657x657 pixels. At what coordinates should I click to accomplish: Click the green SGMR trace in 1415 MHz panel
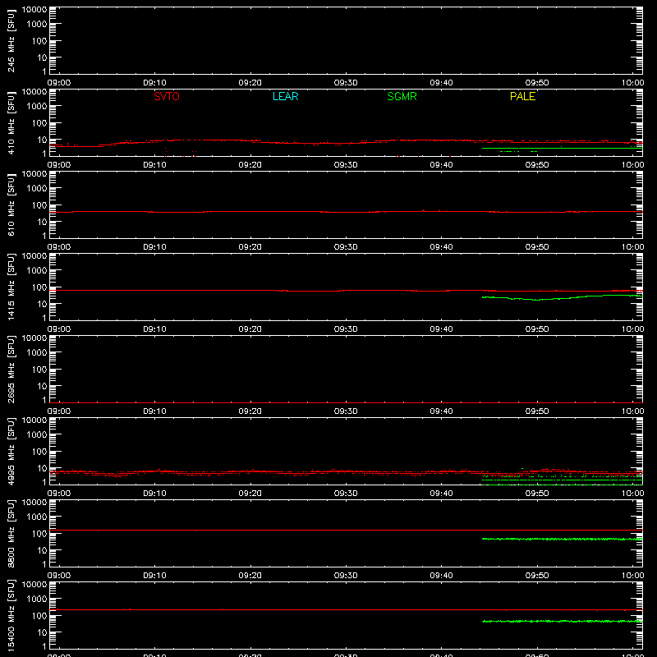563,297
